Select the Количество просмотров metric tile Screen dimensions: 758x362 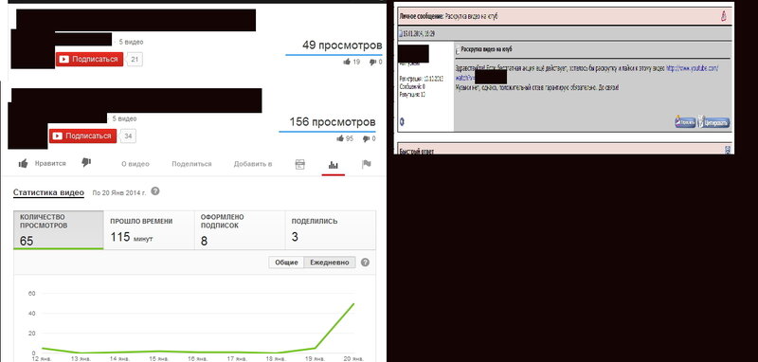click(59, 230)
